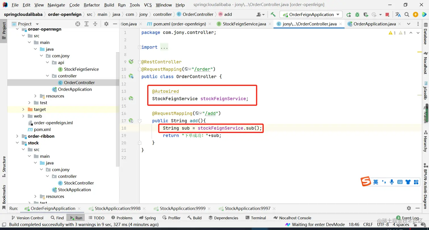The image size is (429, 230).
Task: Open the Translate icon in the toolbar
Action: (x=398, y=14)
